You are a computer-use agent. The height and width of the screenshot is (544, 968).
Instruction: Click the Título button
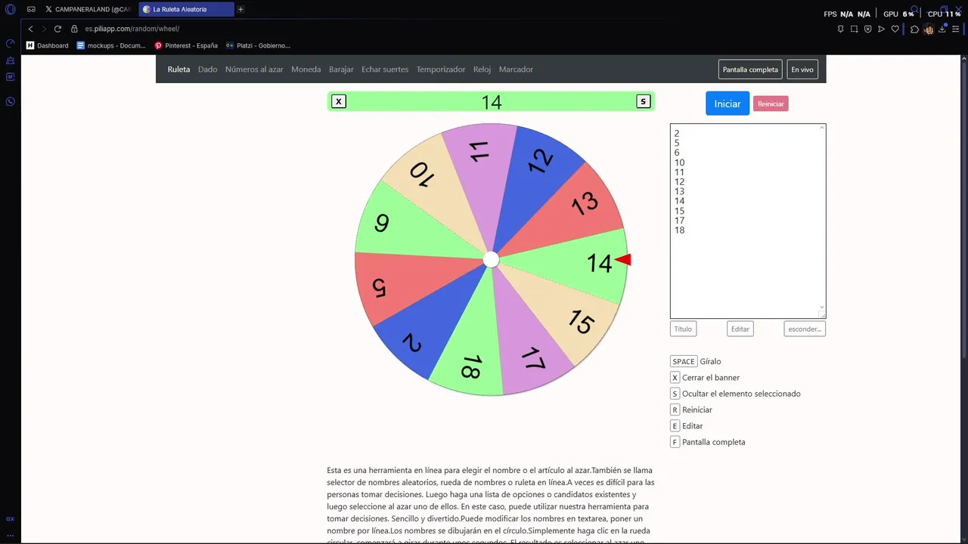pos(683,329)
